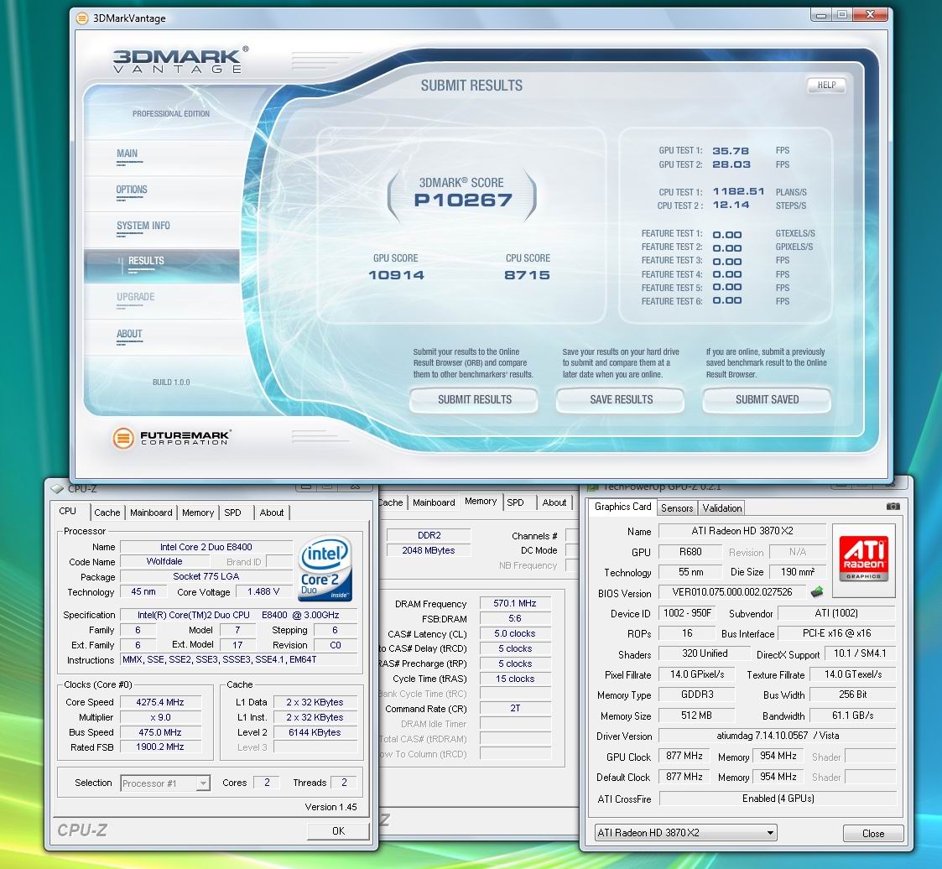Click the Core Speed 4275.4 MHz value
The image size is (942, 869).
[160, 702]
